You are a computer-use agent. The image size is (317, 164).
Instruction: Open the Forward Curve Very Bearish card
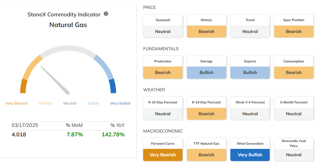pos(163,149)
